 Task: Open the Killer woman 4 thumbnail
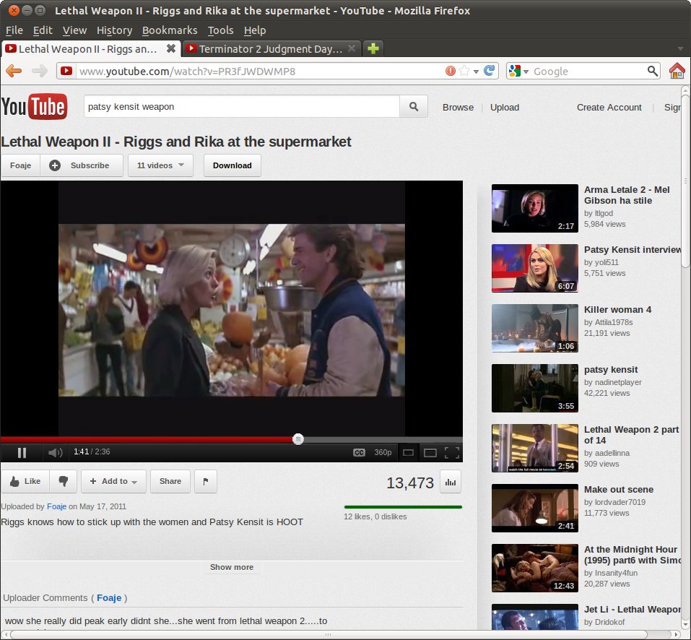(534, 328)
